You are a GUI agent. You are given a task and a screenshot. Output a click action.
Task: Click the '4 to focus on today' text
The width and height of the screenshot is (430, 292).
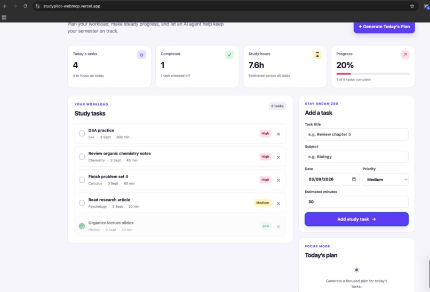tap(89, 76)
